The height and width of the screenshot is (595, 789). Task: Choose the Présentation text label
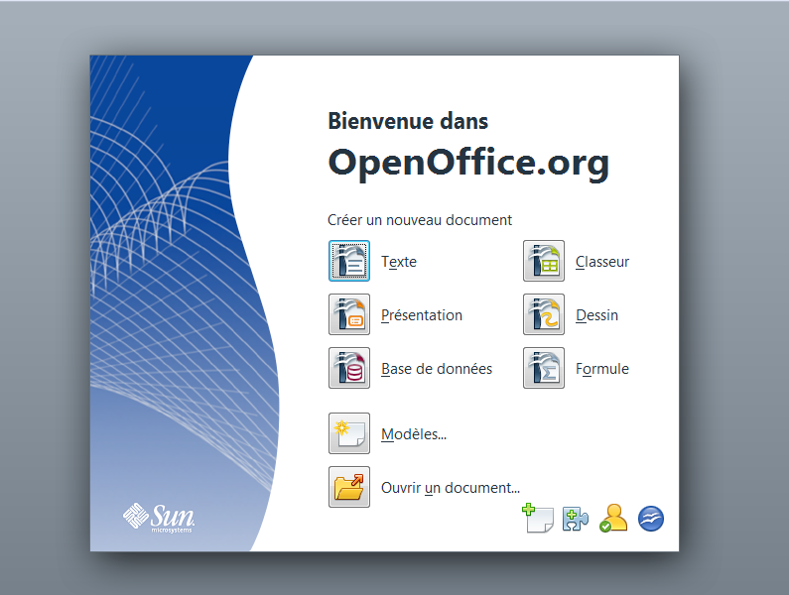pos(422,316)
